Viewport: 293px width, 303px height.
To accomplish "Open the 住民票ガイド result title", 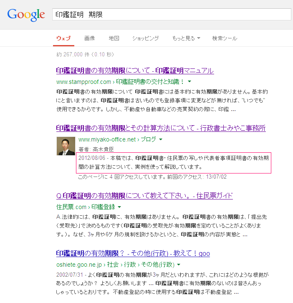I will coord(144,196).
